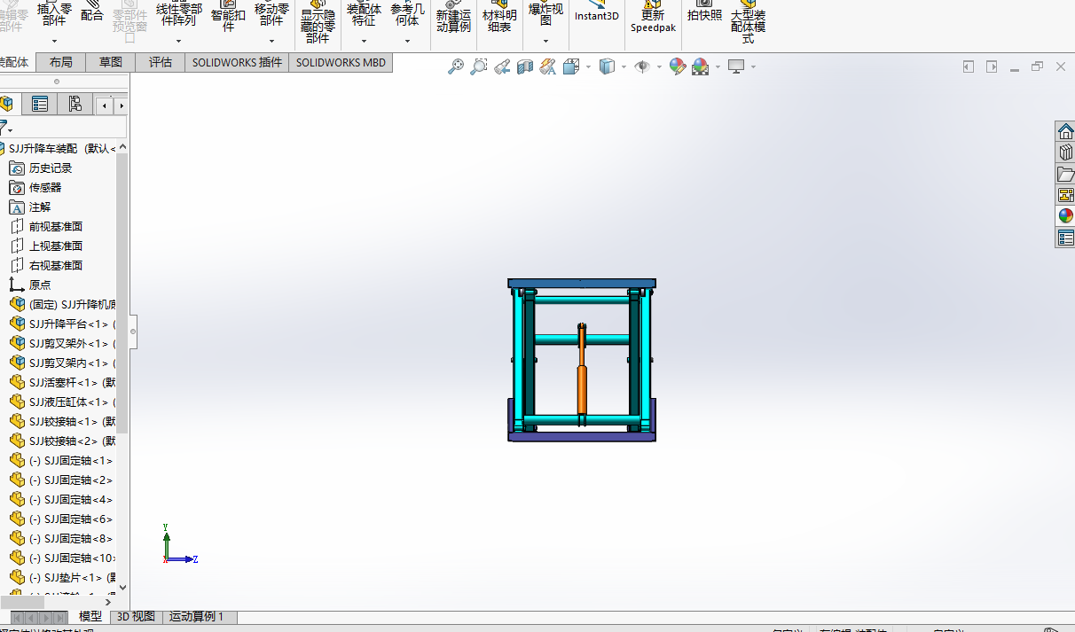
Task: Click 新建运动算例 button
Action: tap(453, 18)
